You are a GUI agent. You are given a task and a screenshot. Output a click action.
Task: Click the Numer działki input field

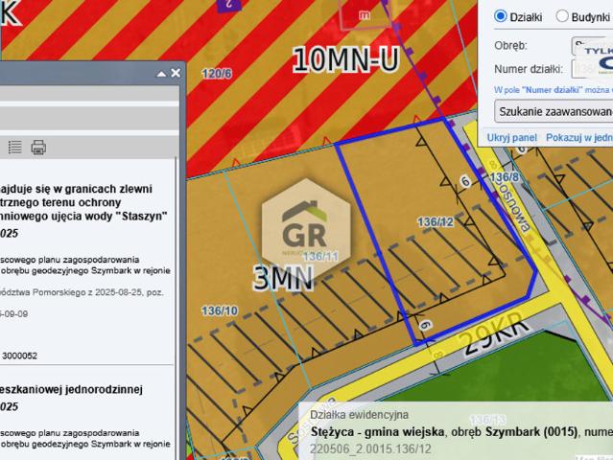(x=592, y=69)
